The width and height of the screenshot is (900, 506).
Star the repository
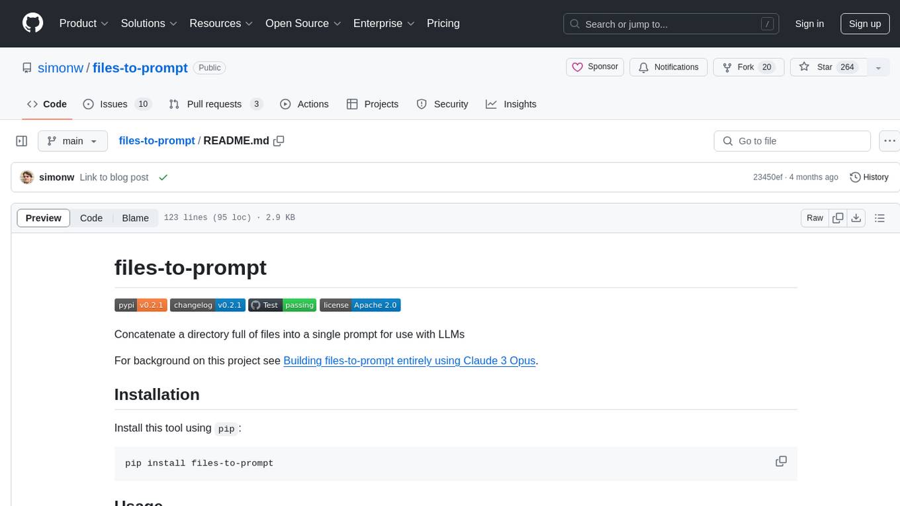[x=829, y=67]
